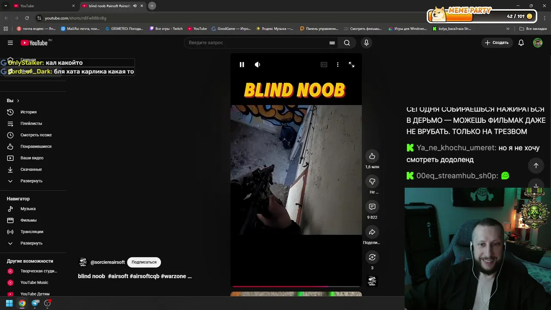Subscribe with Подписаться button
Screen dimensions: 551x310
click(x=144, y=262)
